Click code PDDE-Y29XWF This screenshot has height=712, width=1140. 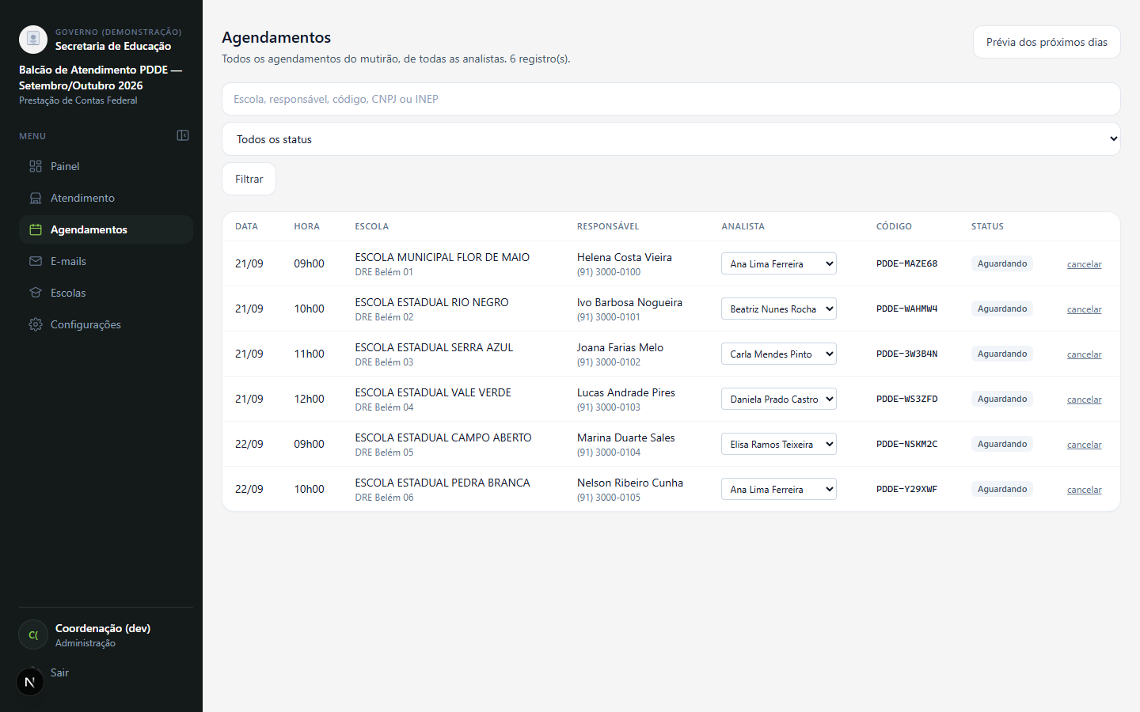[x=906, y=489]
